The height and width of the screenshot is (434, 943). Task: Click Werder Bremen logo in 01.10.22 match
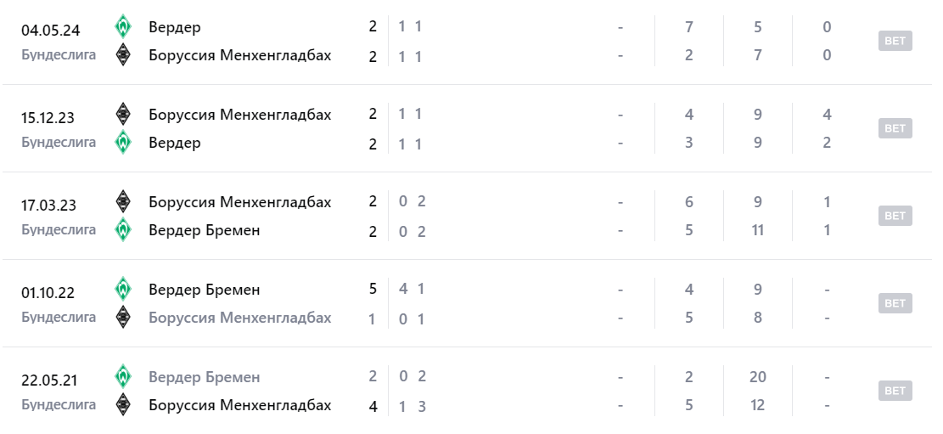pos(124,289)
